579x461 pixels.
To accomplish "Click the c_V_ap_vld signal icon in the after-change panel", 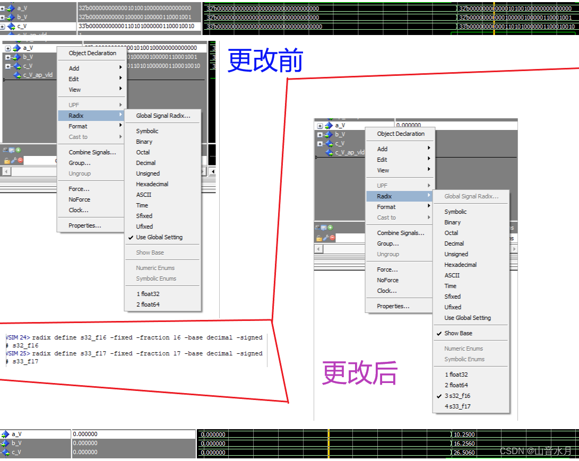I will [x=330, y=152].
